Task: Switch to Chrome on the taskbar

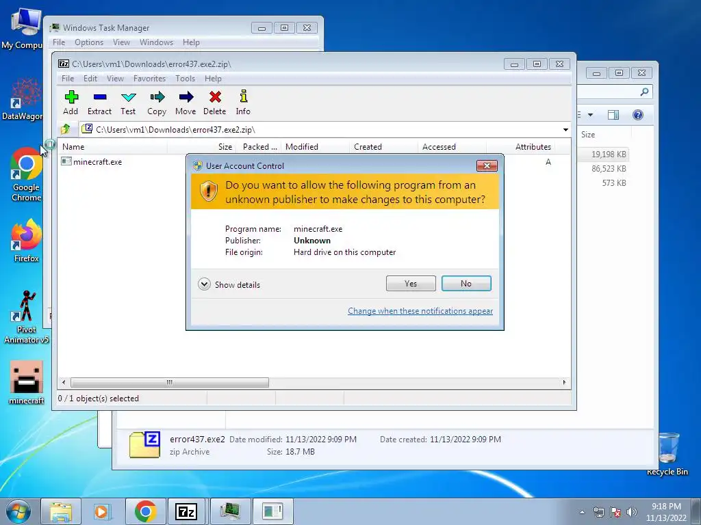Action: click(145, 511)
